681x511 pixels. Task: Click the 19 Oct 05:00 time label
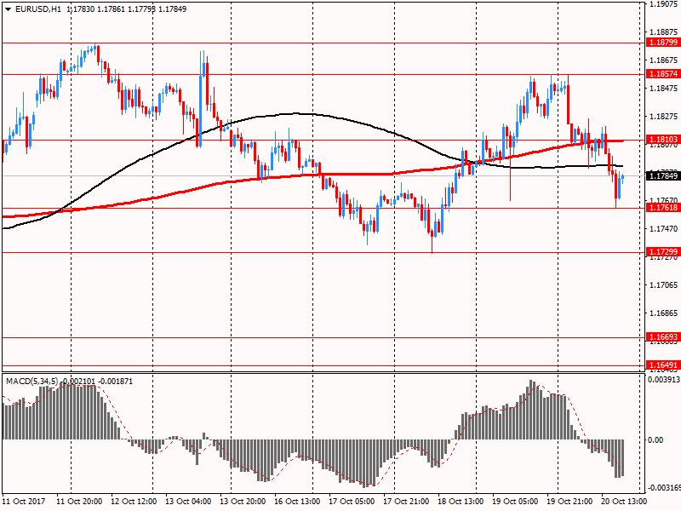pyautogui.click(x=515, y=502)
